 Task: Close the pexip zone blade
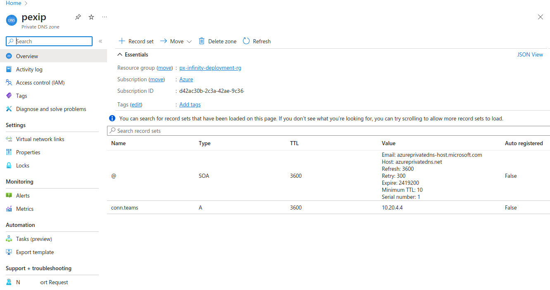coord(540,17)
